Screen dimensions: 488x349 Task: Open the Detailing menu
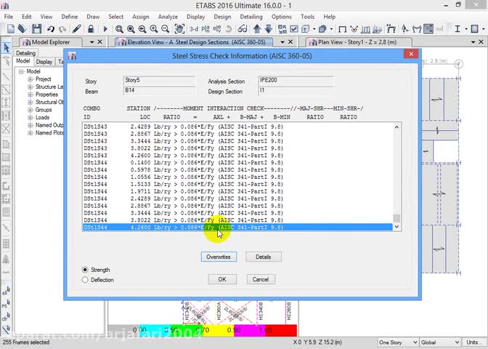(251, 17)
